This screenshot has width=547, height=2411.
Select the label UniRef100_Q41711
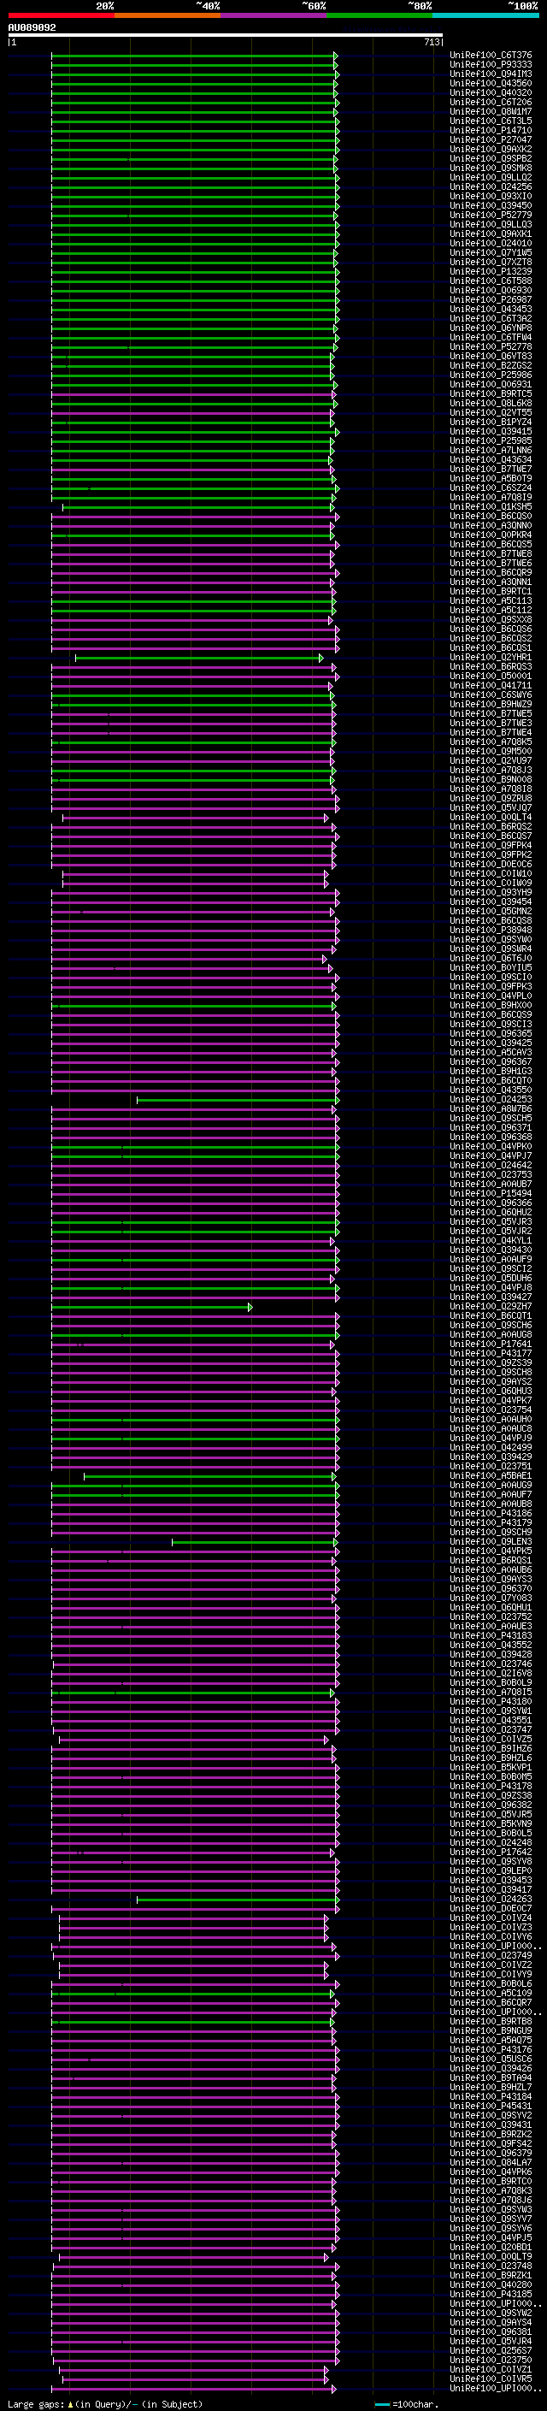[x=491, y=686]
